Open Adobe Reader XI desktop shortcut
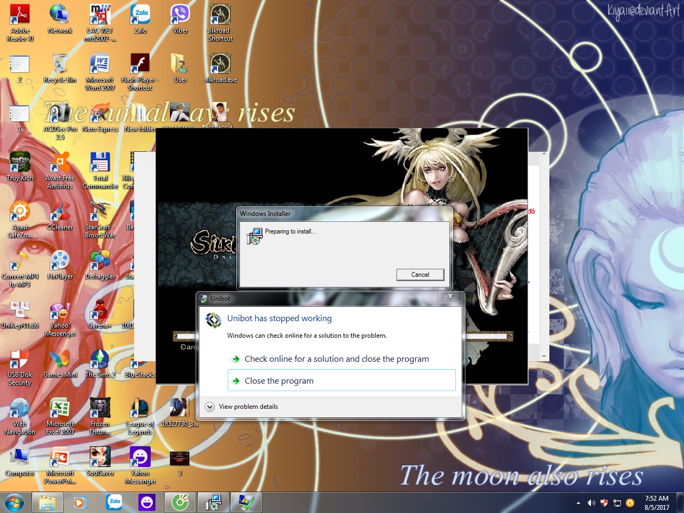684x513 pixels. (20, 22)
